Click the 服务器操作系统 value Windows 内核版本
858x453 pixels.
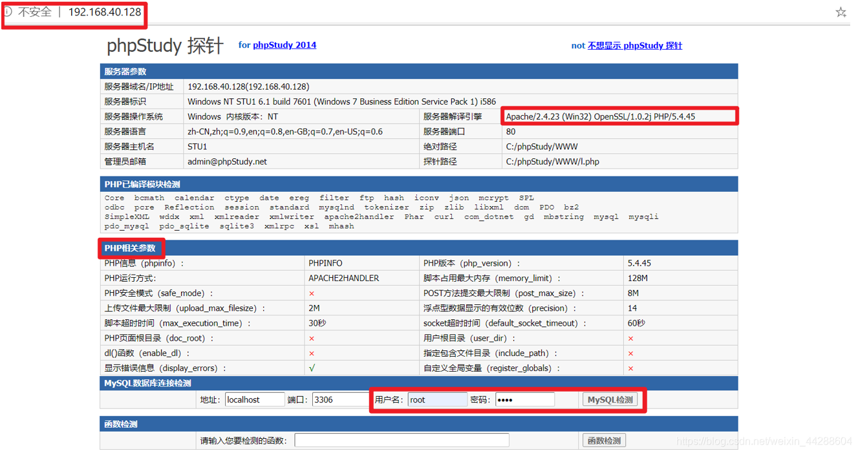pos(233,116)
